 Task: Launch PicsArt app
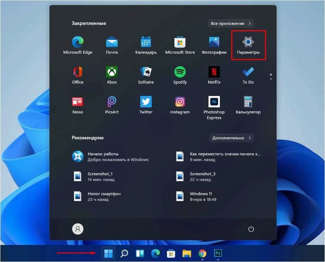pyautogui.click(x=112, y=105)
